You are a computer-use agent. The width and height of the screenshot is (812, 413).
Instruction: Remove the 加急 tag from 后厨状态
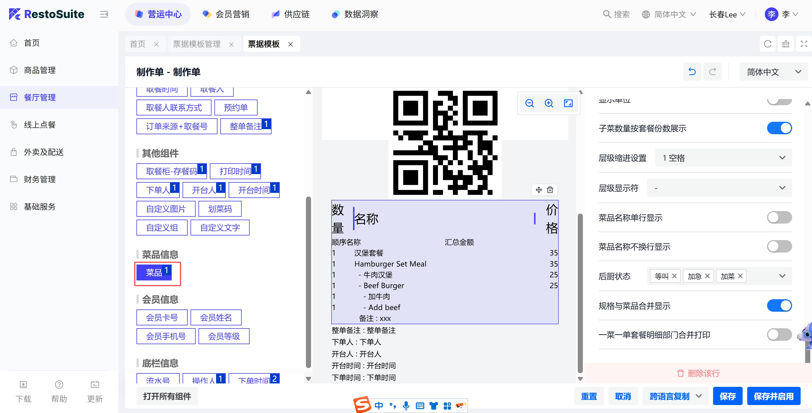click(x=707, y=276)
